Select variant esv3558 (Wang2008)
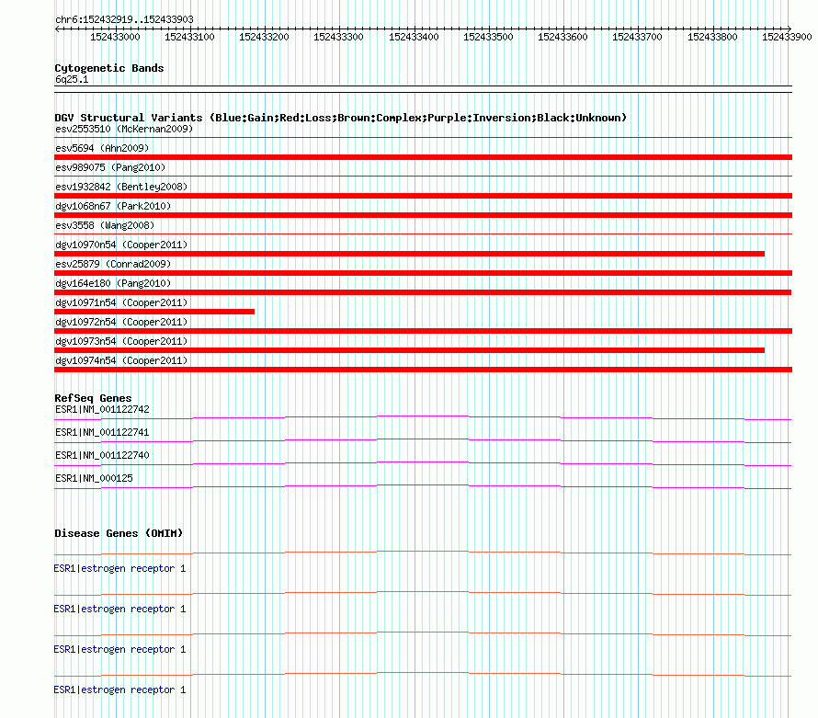This screenshot has width=818, height=718. pyautogui.click(x=105, y=225)
